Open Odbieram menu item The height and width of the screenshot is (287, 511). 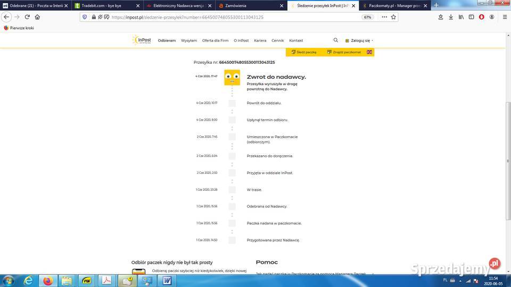tap(167, 41)
